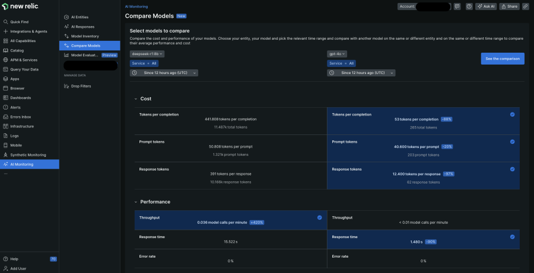This screenshot has width=534, height=273.
Task: Copy permalink with the link icon
Action: 526,6
